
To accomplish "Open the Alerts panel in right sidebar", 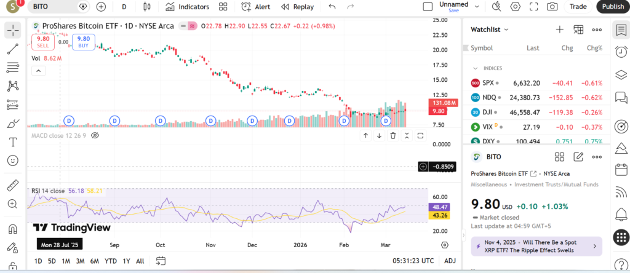I will [x=621, y=52].
